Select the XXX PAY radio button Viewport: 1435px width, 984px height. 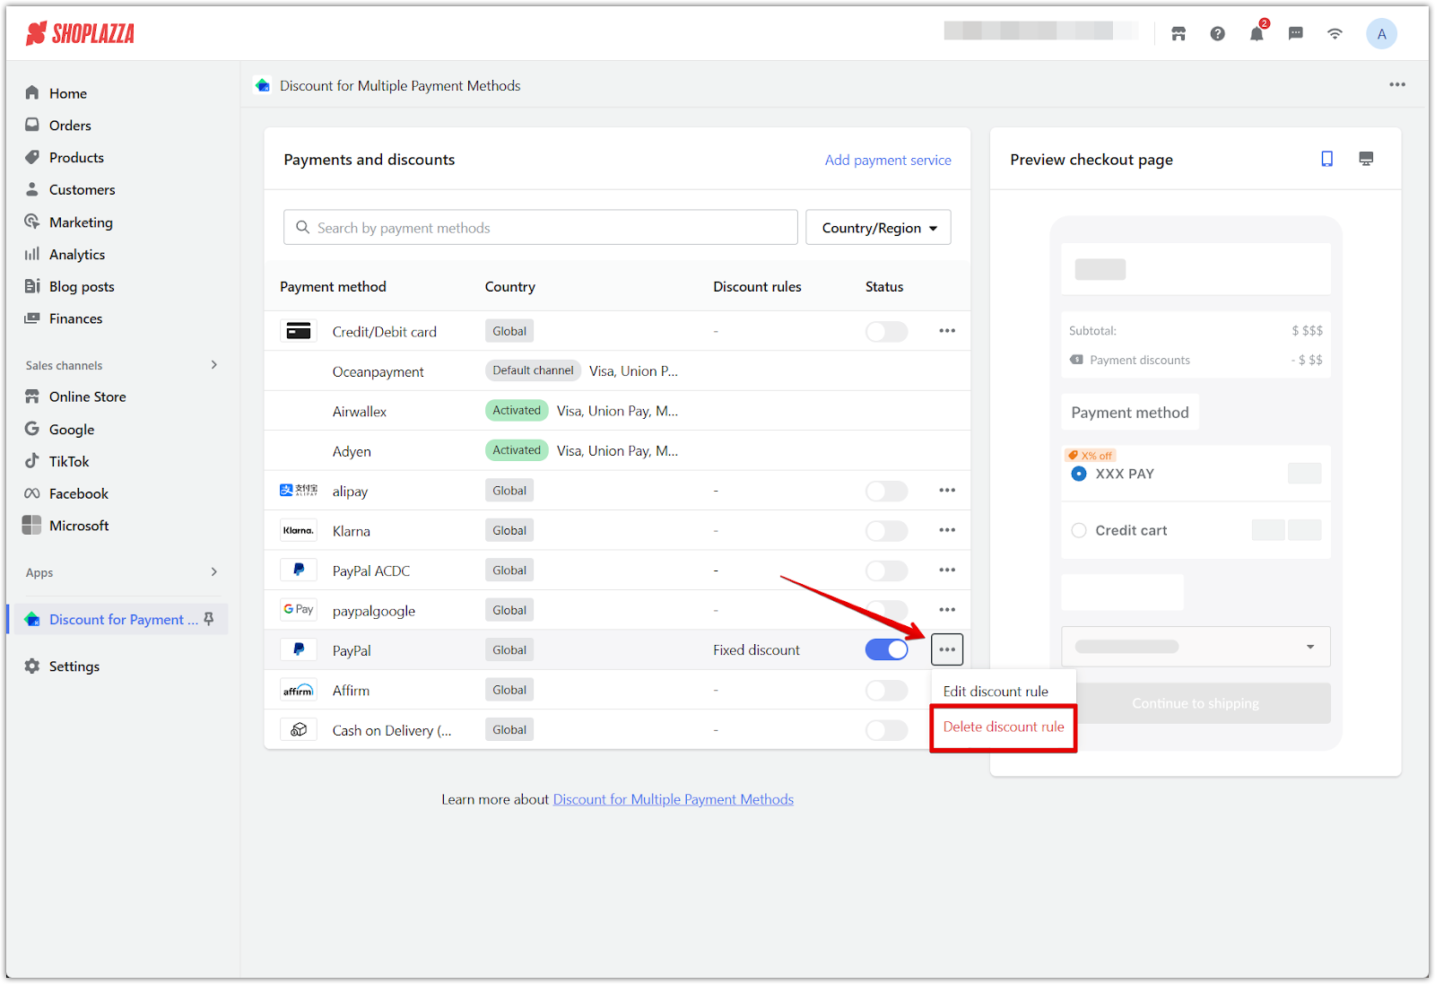(x=1079, y=474)
